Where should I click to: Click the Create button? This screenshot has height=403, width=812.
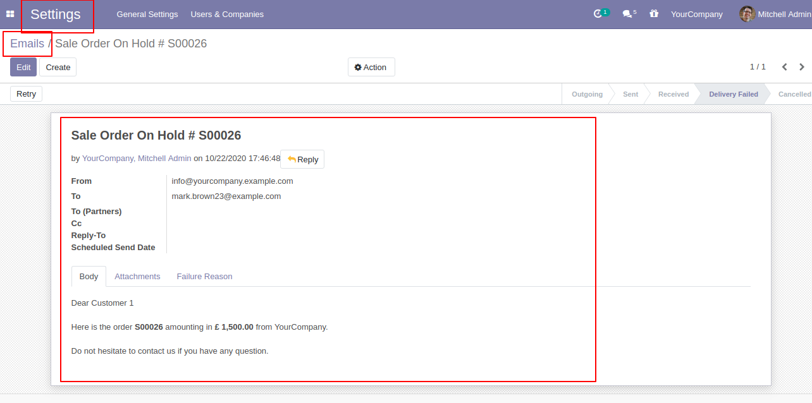[58, 67]
